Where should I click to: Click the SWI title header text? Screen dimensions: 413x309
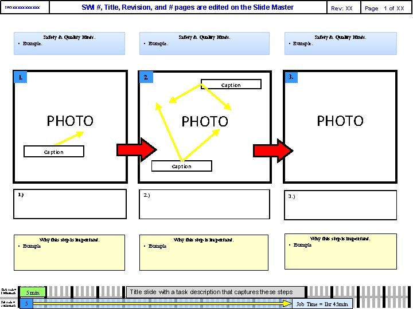[x=188, y=7]
